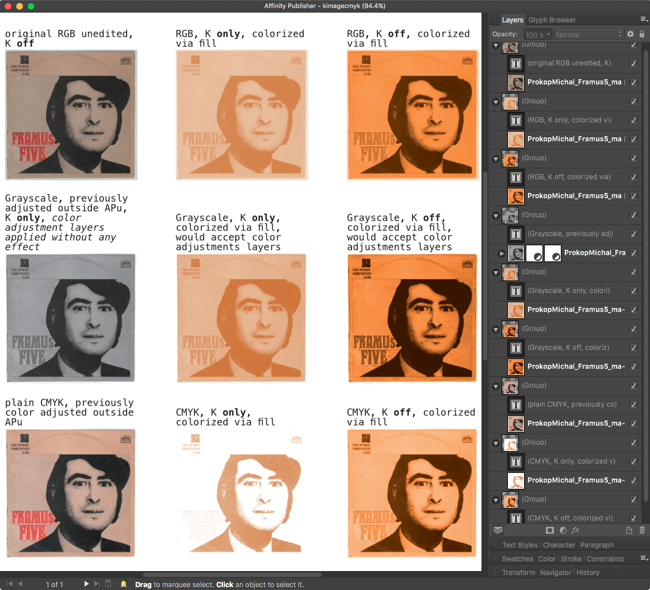The image size is (650, 590).
Task: Expand the ProkopMichal_Fra layer with adjustments
Action: [x=502, y=253]
